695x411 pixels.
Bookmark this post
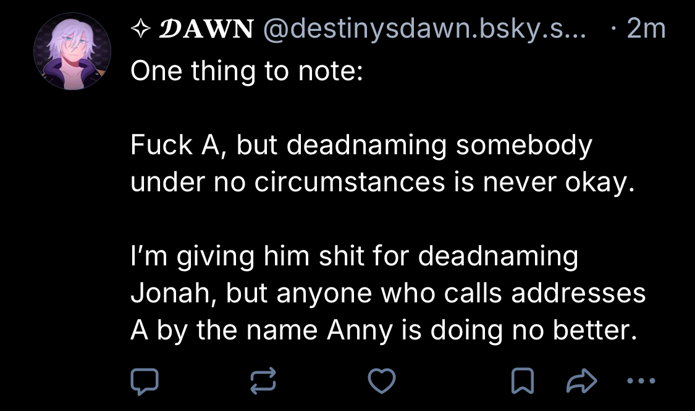[x=523, y=382]
